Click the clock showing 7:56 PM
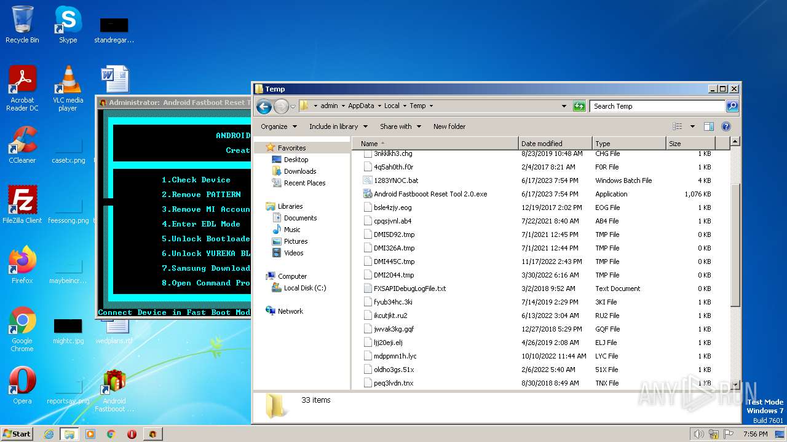The image size is (787, 442). click(755, 434)
